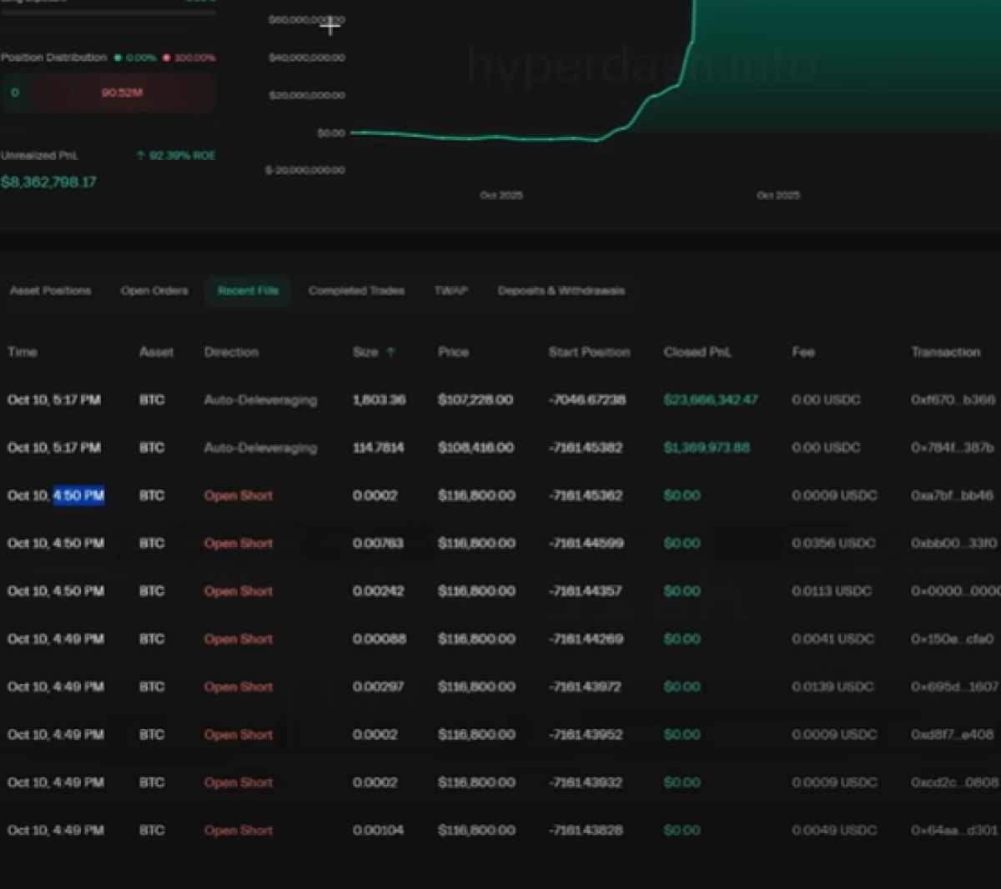
Task: Open the Open Orders tab
Action: tap(154, 291)
